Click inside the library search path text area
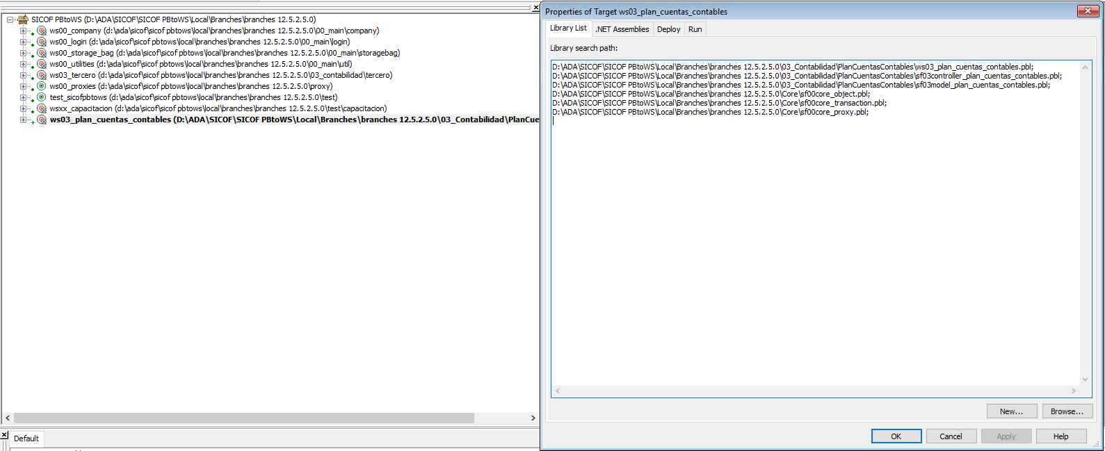This screenshot has width=1105, height=451. pyautogui.click(x=814, y=243)
